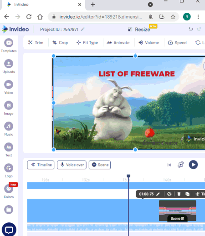The height and width of the screenshot is (236, 205).
Task: Add a new Scene
Action: (x=100, y=165)
